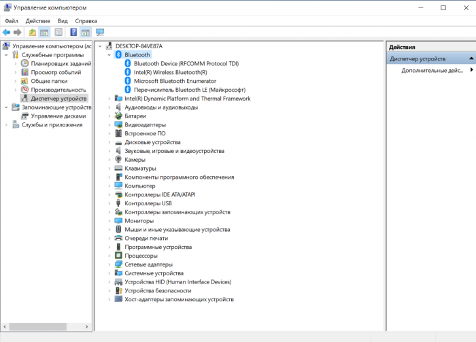Select Управление дисками in left tree
Image resolution: width=476 pixels, height=342 pixels.
[58, 116]
